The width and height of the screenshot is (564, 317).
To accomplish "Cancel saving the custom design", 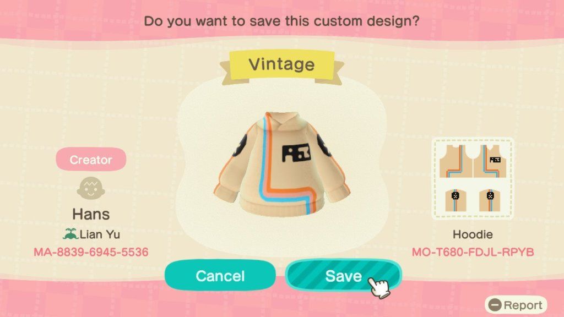I will coord(220,275).
